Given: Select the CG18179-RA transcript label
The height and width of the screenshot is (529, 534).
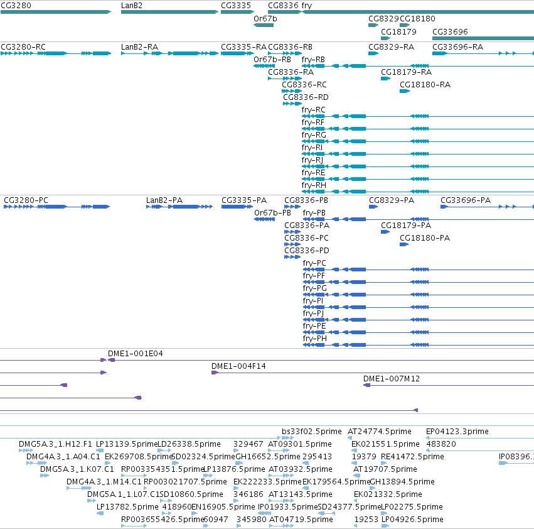Looking at the screenshot, I should [406, 72].
